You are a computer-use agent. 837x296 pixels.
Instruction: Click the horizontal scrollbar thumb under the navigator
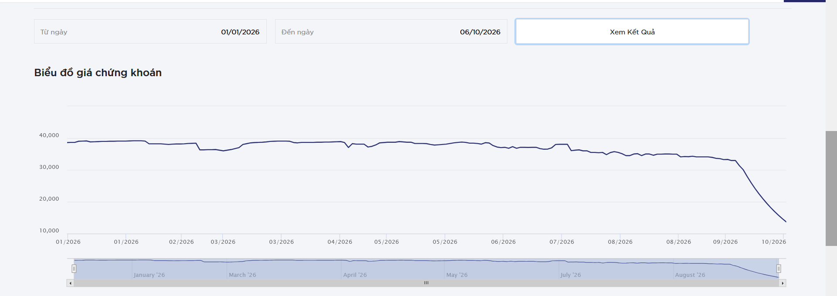426,283
